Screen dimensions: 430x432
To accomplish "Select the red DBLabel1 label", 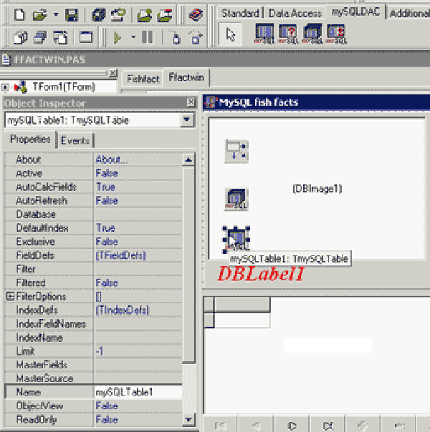I will click(261, 274).
